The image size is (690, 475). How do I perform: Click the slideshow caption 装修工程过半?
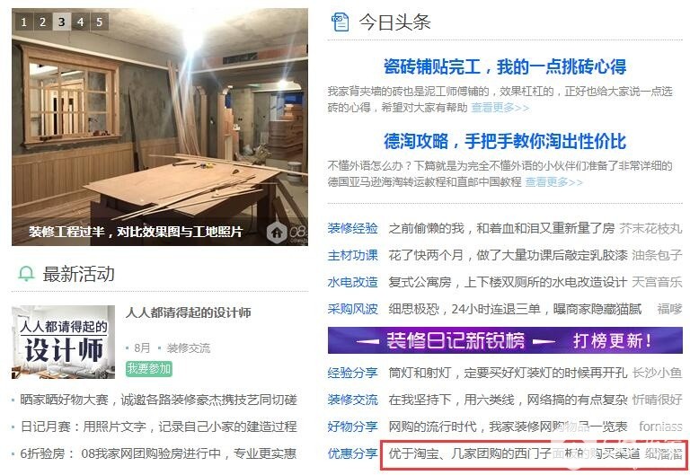[x=136, y=232]
